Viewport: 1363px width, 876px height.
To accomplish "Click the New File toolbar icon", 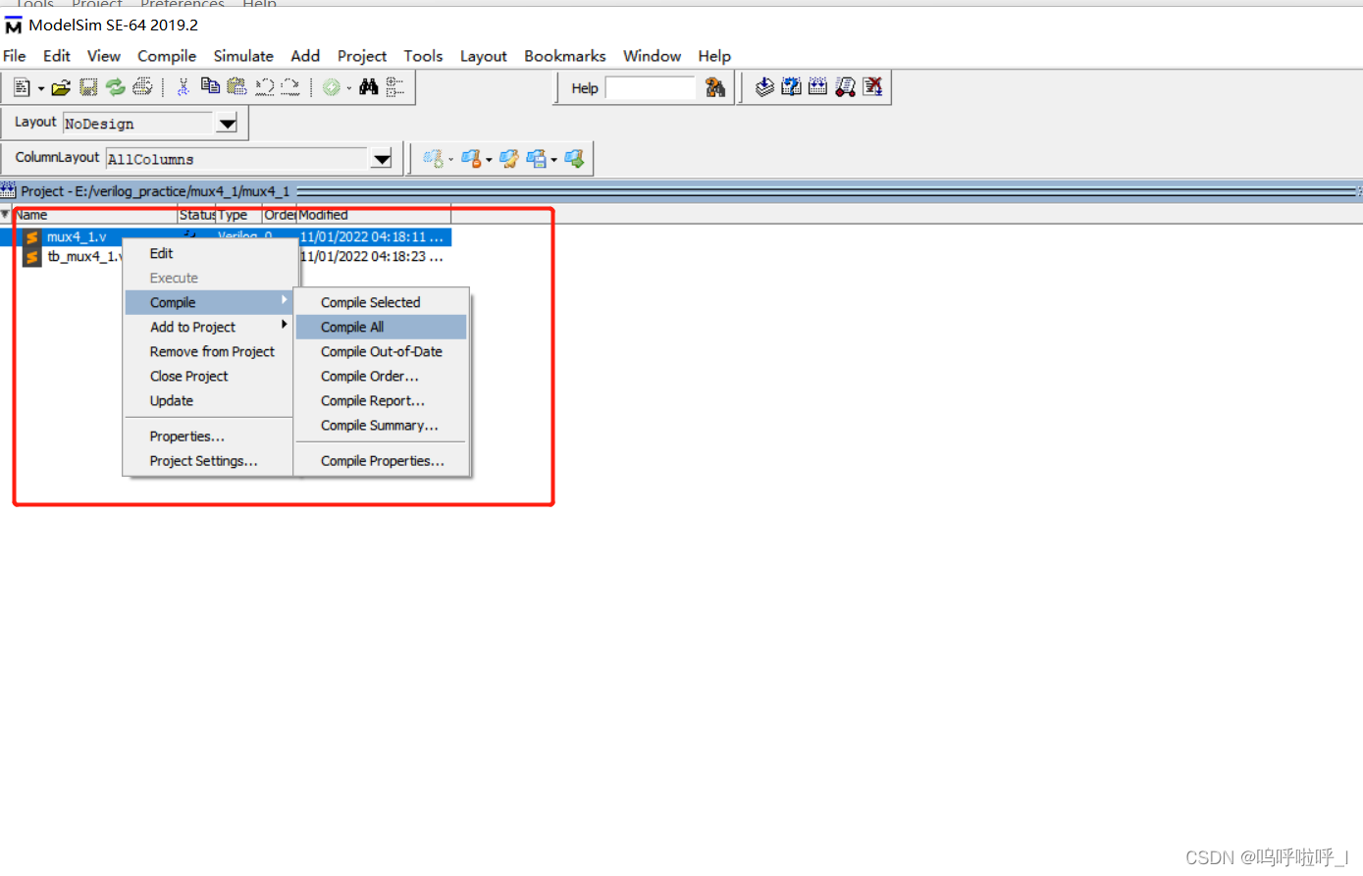I will coord(22,87).
